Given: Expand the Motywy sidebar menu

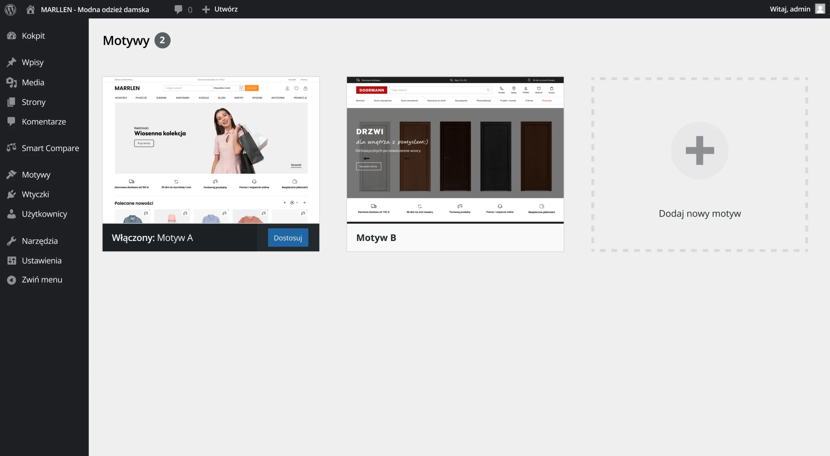Looking at the screenshot, I should [36, 174].
